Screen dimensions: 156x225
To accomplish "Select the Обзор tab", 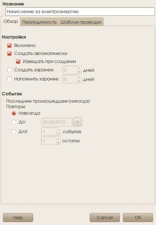I will pos(11,21).
